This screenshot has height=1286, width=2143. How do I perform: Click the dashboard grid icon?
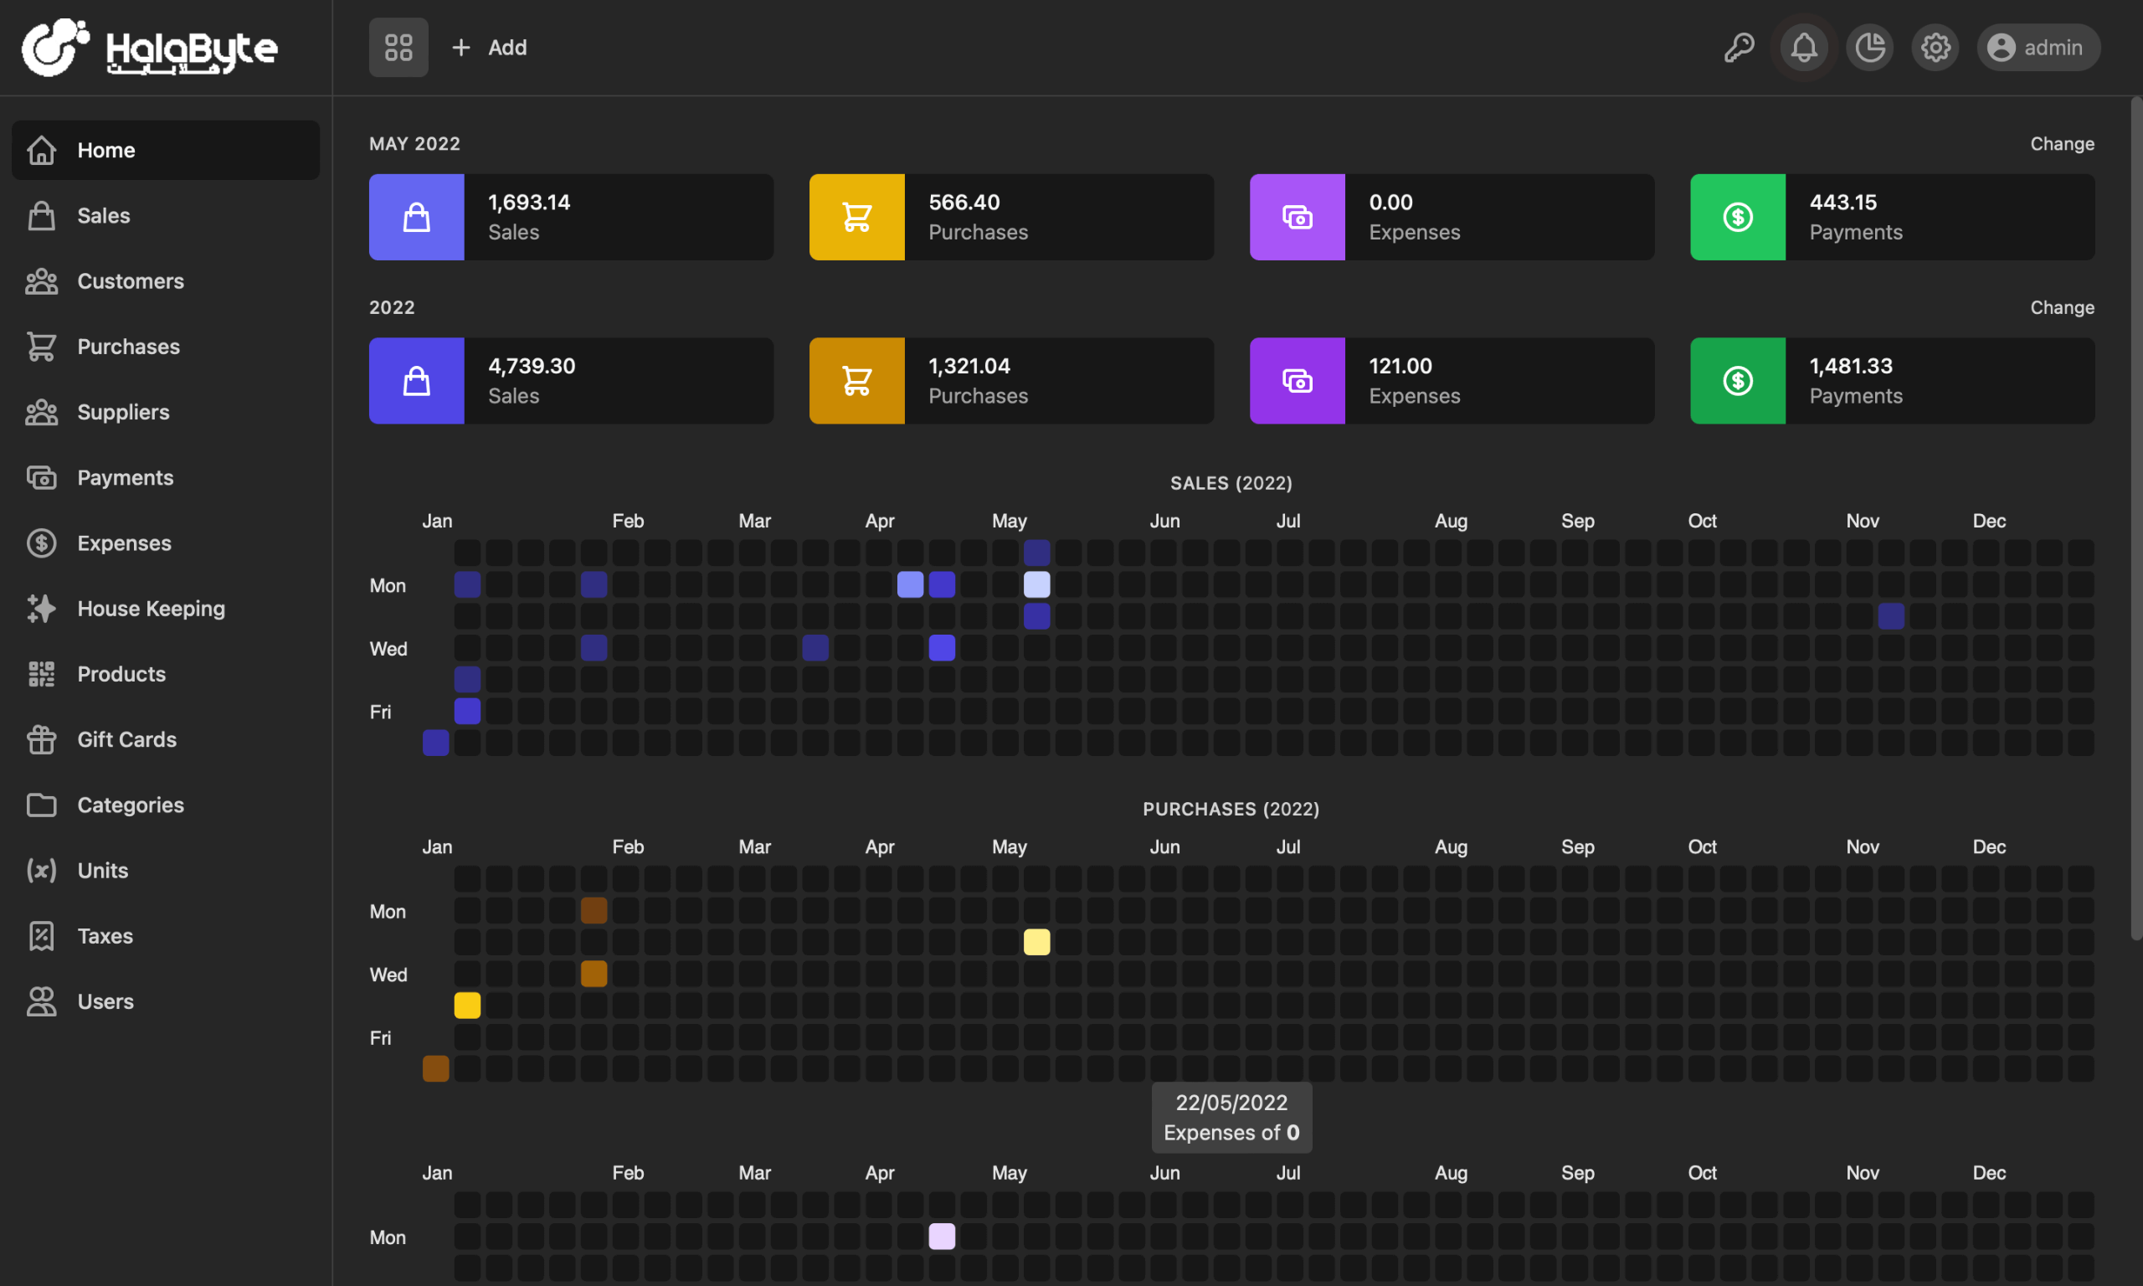pos(398,48)
